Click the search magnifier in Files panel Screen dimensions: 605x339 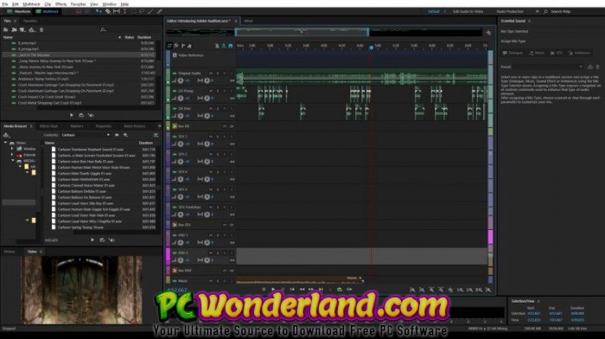pos(103,29)
